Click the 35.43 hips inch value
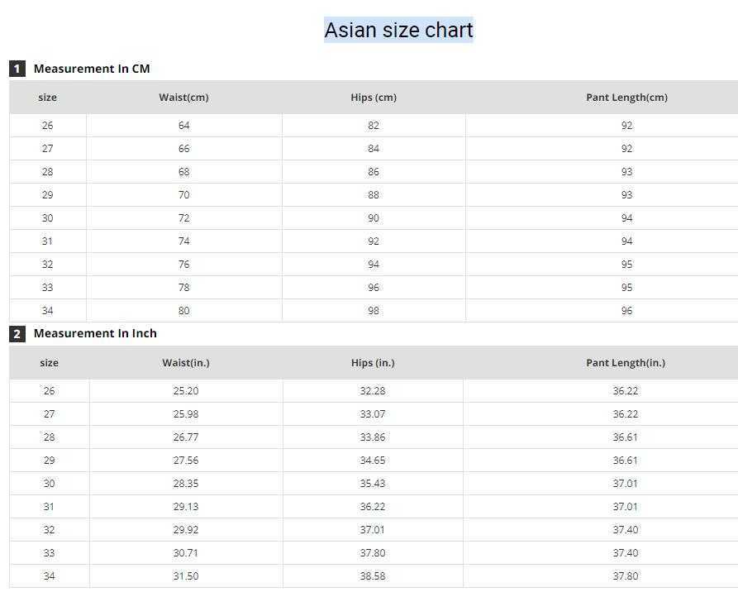This screenshot has height=592, width=738. point(373,484)
